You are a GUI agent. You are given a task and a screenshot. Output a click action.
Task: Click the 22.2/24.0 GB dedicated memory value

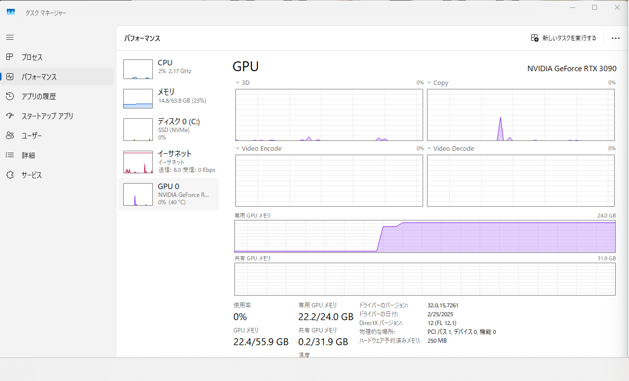(326, 317)
